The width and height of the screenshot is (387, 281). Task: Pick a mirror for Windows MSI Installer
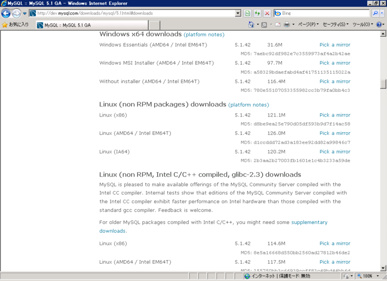pyautogui.click(x=335, y=63)
